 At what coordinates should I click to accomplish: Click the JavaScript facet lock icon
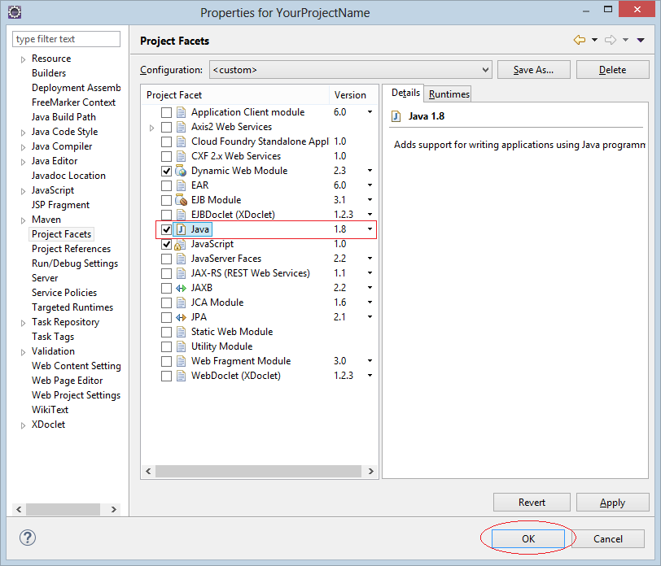(180, 244)
